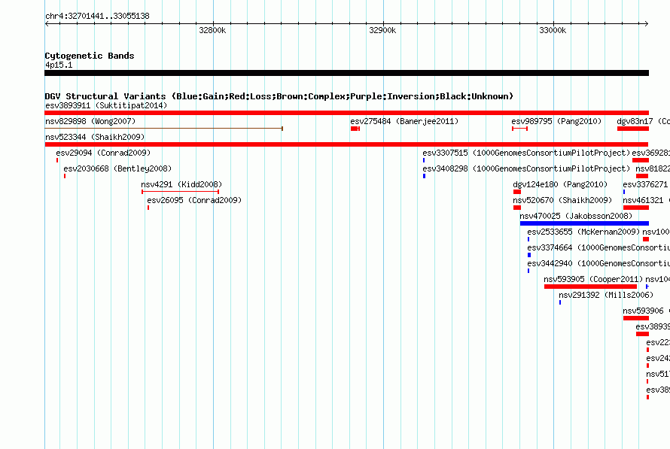Click the red loss bar under nsv523344 (Shaikh2009)
The width and height of the screenshot is (670, 449).
[x=346, y=144]
